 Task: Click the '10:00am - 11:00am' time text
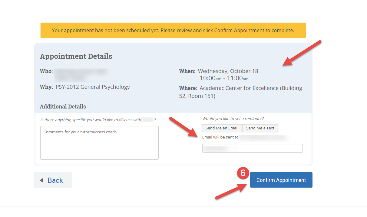pos(224,78)
